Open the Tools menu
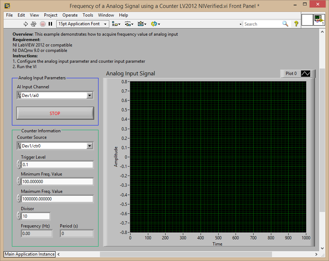 (88, 15)
